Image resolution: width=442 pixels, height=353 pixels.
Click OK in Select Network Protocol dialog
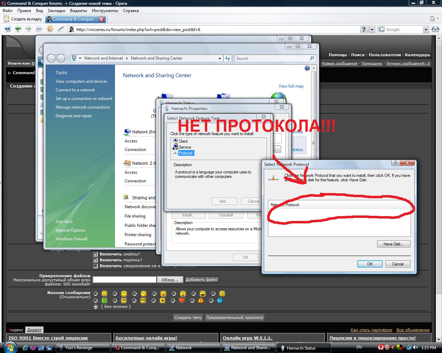tap(370, 264)
